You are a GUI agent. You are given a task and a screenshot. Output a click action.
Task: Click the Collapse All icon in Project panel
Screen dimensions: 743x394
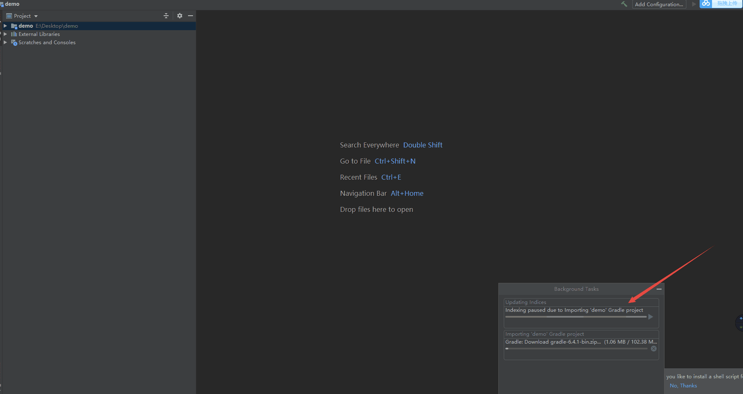[x=166, y=16]
